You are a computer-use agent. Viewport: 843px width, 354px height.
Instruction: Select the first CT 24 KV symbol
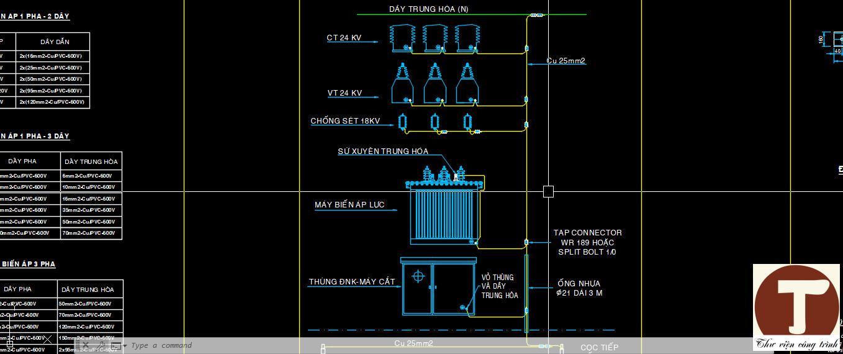(x=402, y=39)
